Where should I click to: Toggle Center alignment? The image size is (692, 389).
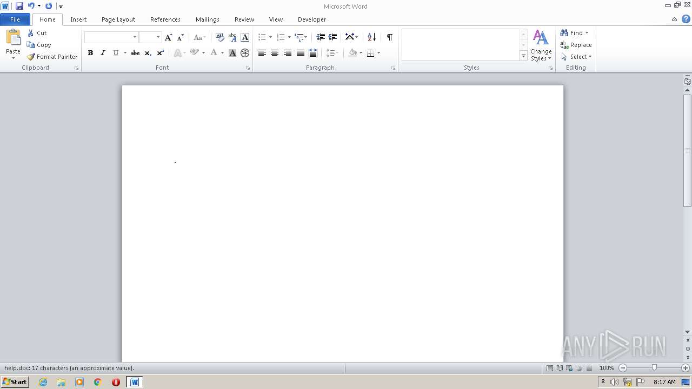[x=275, y=53]
